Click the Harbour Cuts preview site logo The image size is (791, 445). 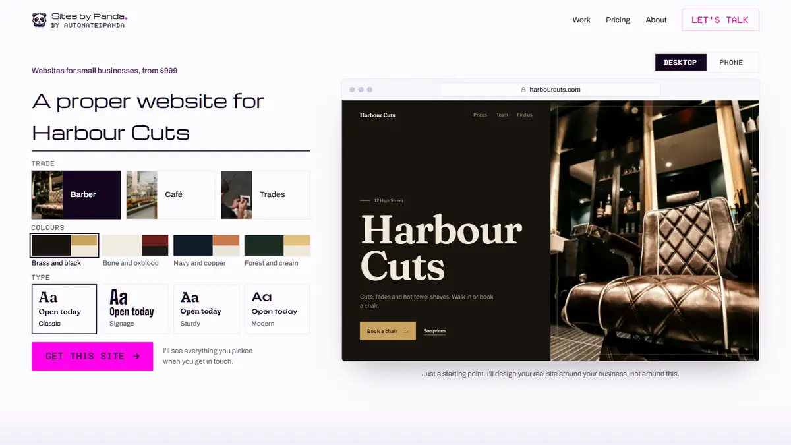coord(378,115)
